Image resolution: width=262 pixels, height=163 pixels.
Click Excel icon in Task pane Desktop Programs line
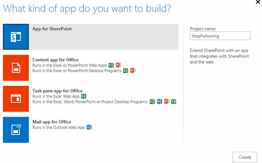[x=152, y=102]
